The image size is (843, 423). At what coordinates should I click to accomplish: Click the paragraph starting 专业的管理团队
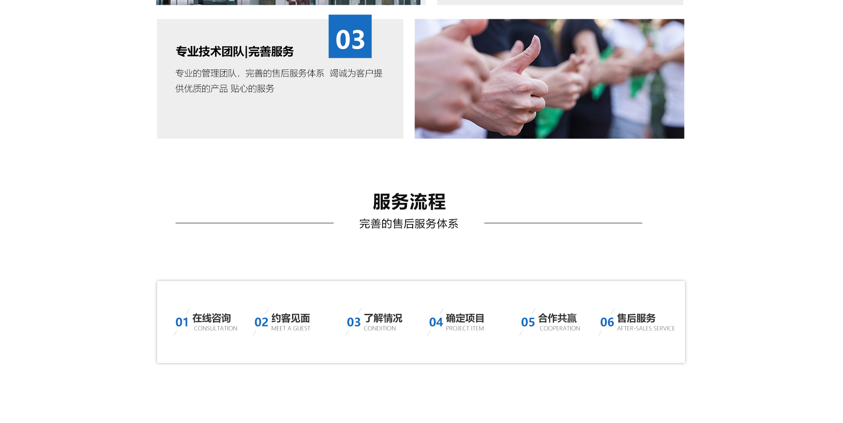coord(279,81)
